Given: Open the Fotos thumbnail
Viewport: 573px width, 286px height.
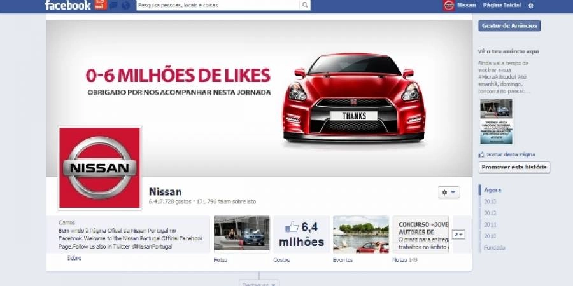Looking at the screenshot, I should pyautogui.click(x=241, y=233).
